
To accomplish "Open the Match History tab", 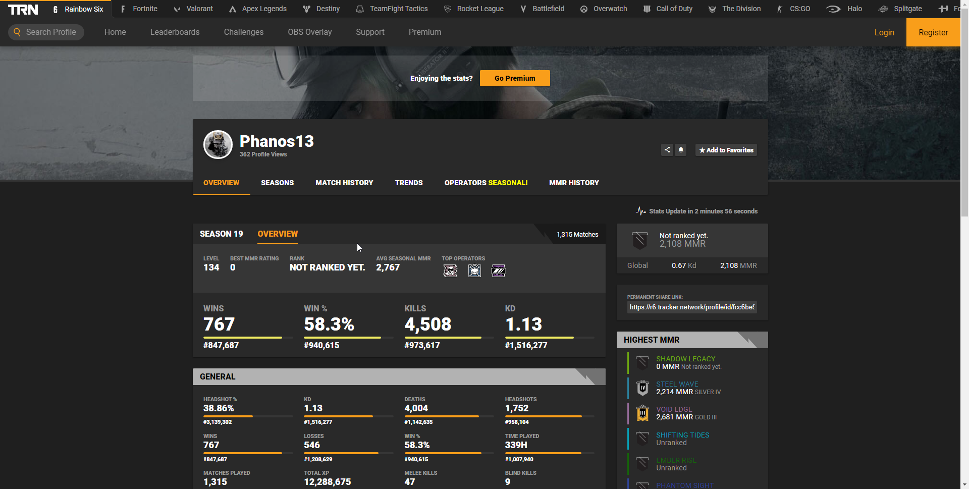I will coord(344,183).
